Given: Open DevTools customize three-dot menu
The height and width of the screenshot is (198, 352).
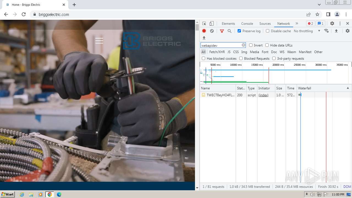Looking at the screenshot, I should tap(340, 24).
